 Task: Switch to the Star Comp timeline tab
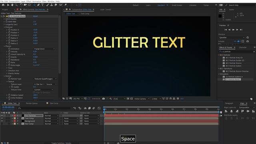click(x=54, y=103)
